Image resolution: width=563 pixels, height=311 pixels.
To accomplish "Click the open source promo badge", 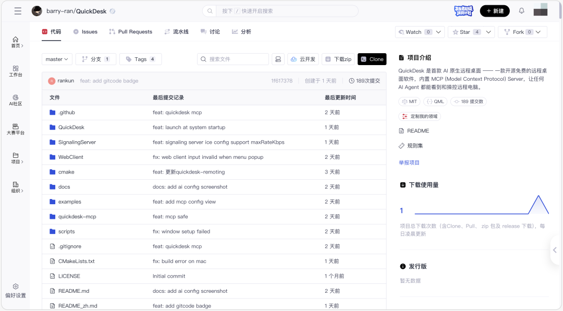I will click(x=463, y=11).
